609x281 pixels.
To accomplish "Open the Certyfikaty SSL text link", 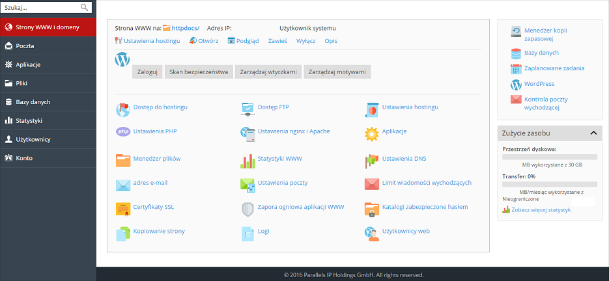I will 154,207.
